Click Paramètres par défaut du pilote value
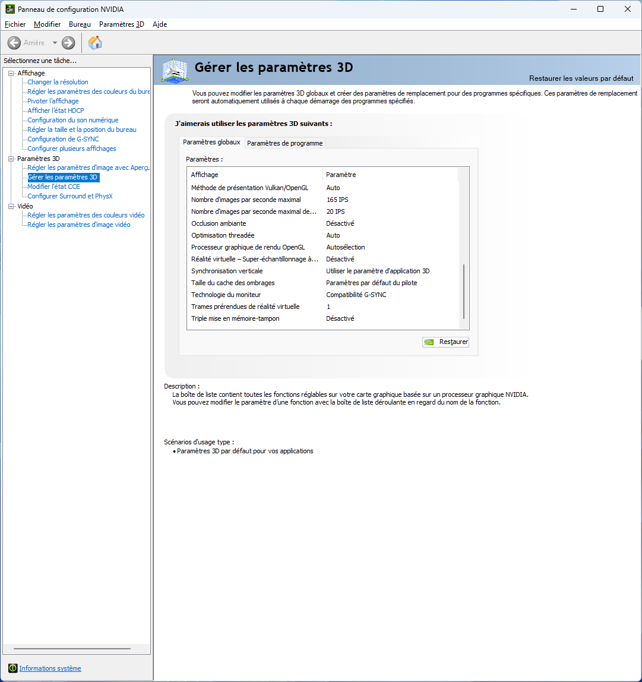The height and width of the screenshot is (682, 642). tap(371, 283)
